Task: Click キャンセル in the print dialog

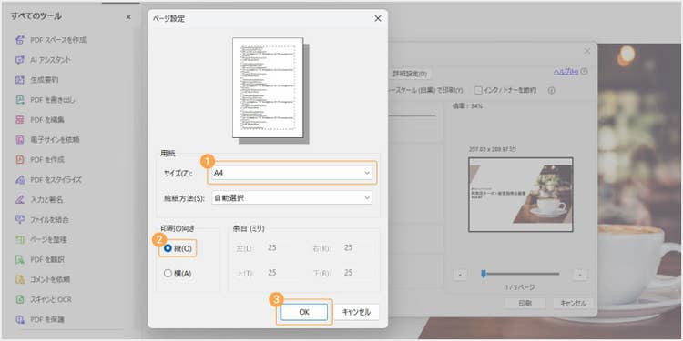Action: (x=573, y=303)
